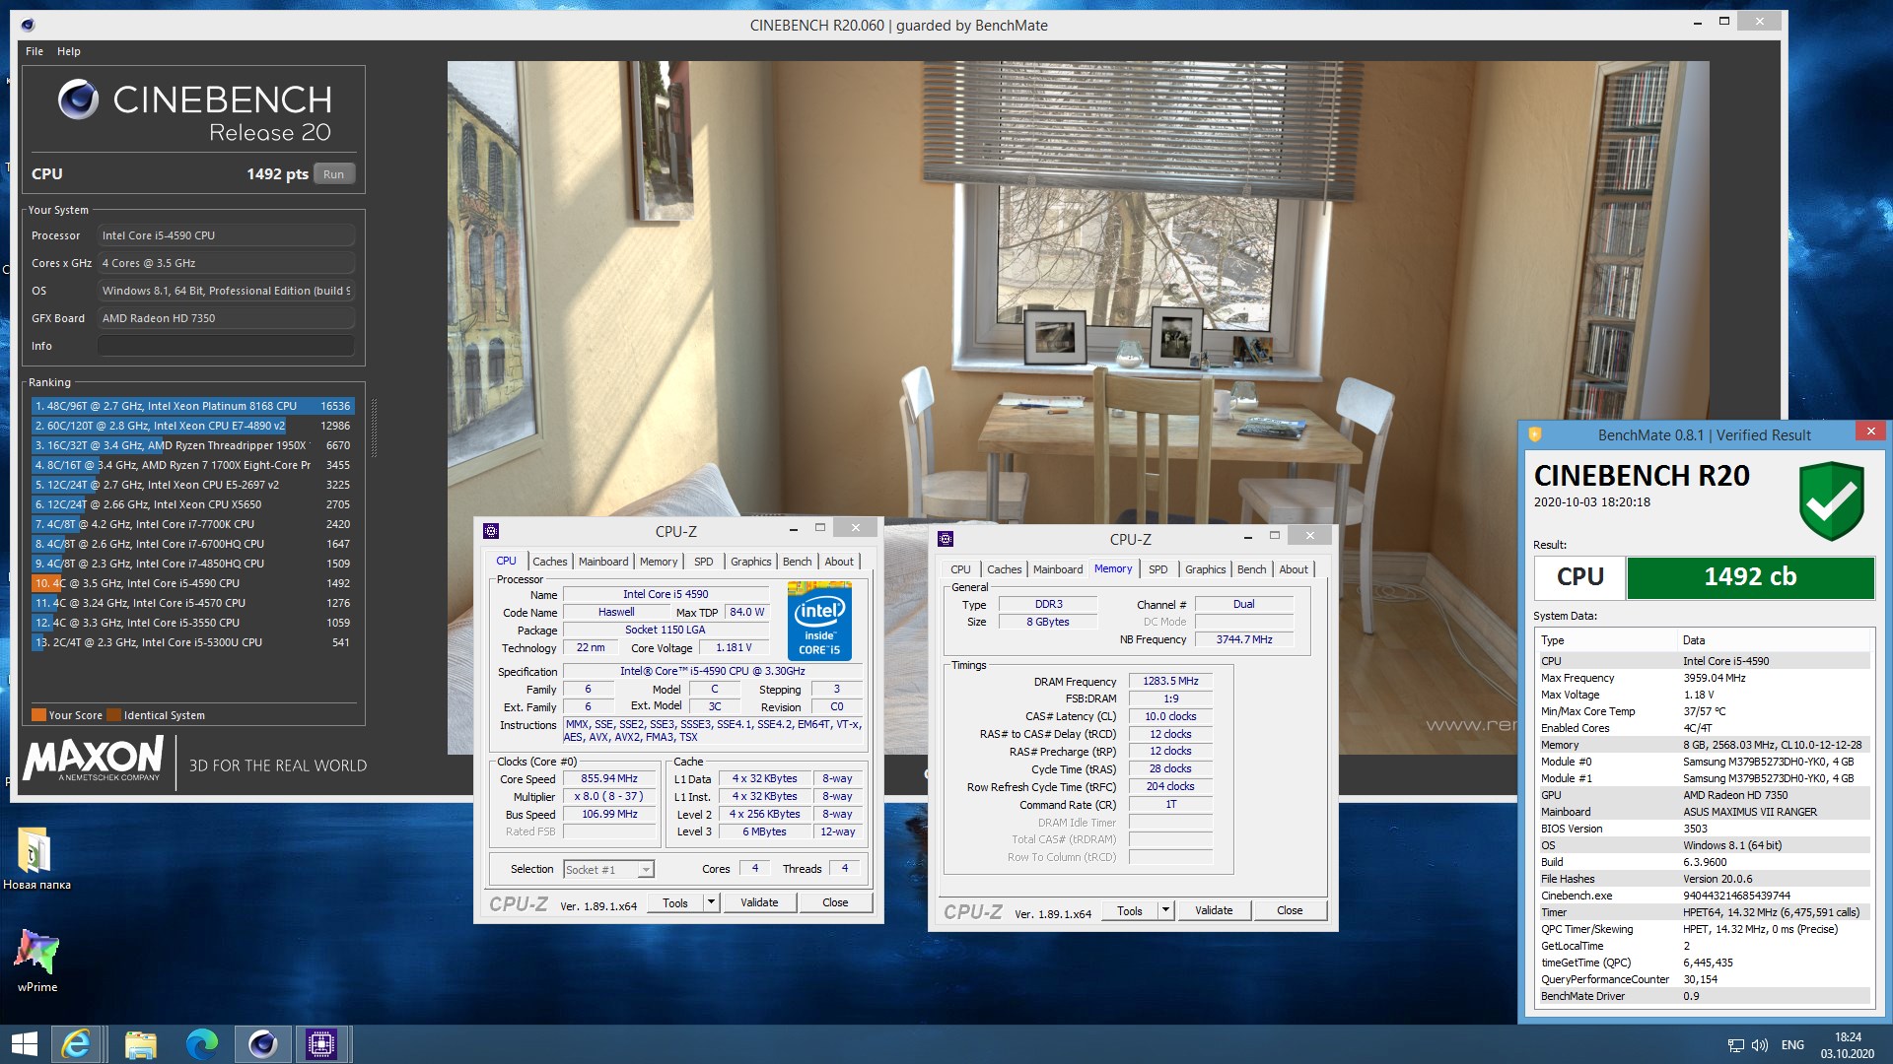Screen dimensions: 1893x1064
Task: Switch to CPU tab in right CPU-Z
Action: pos(960,569)
